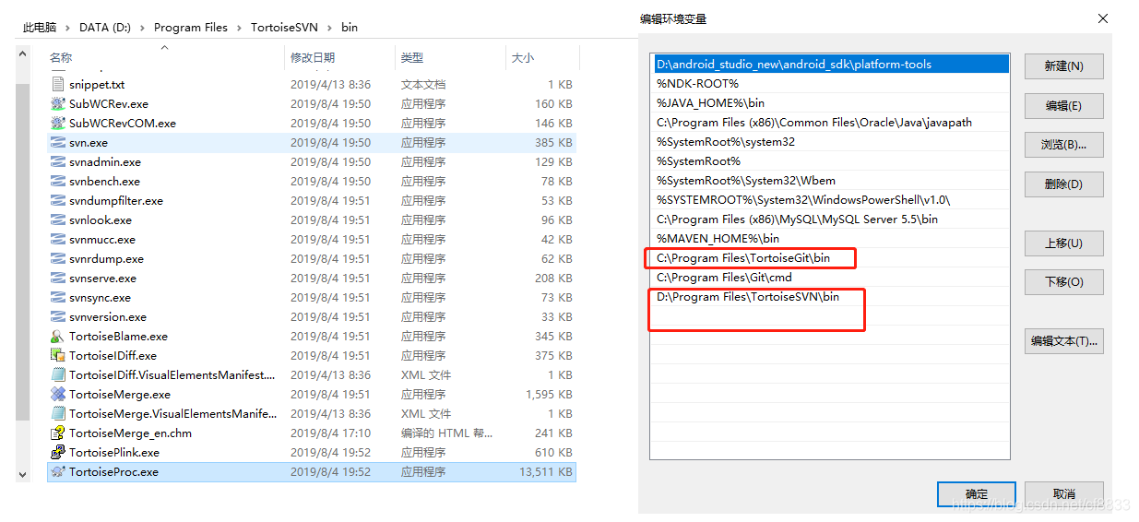
Task: Expand breadcrumb arrow after TortoiseSVN
Action: pos(329,28)
